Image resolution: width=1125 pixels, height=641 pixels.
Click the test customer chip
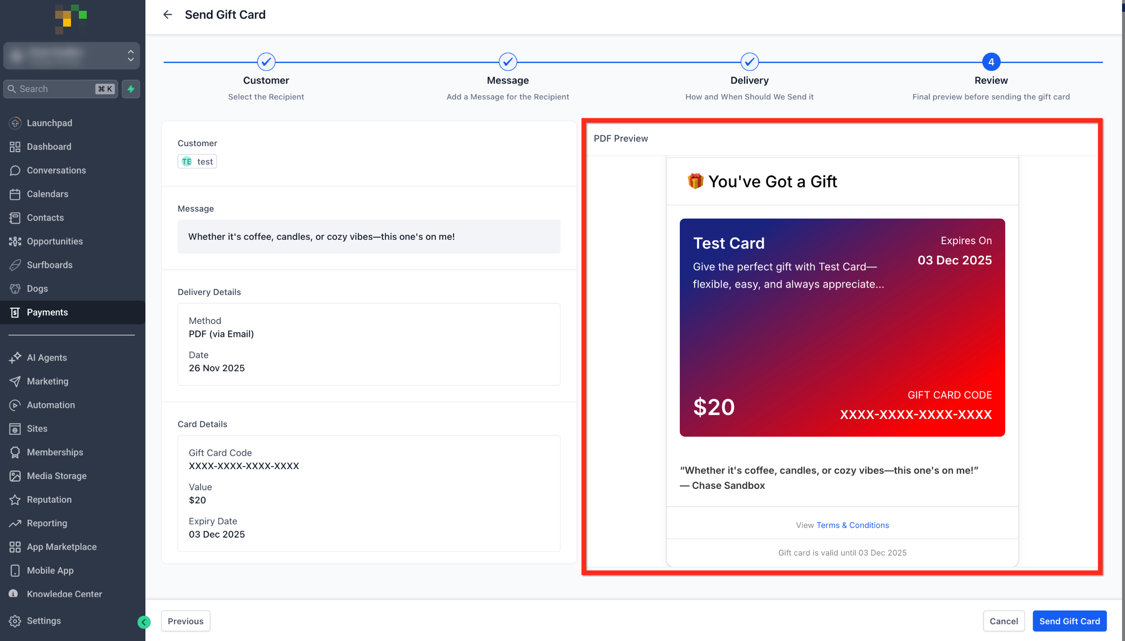coord(197,161)
